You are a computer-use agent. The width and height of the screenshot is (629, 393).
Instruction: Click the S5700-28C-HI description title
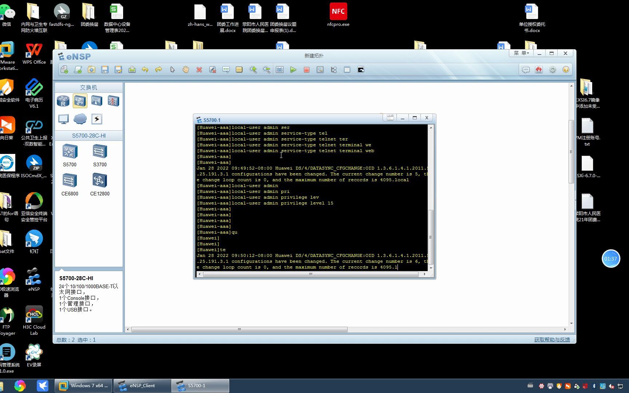pyautogui.click(x=76, y=278)
